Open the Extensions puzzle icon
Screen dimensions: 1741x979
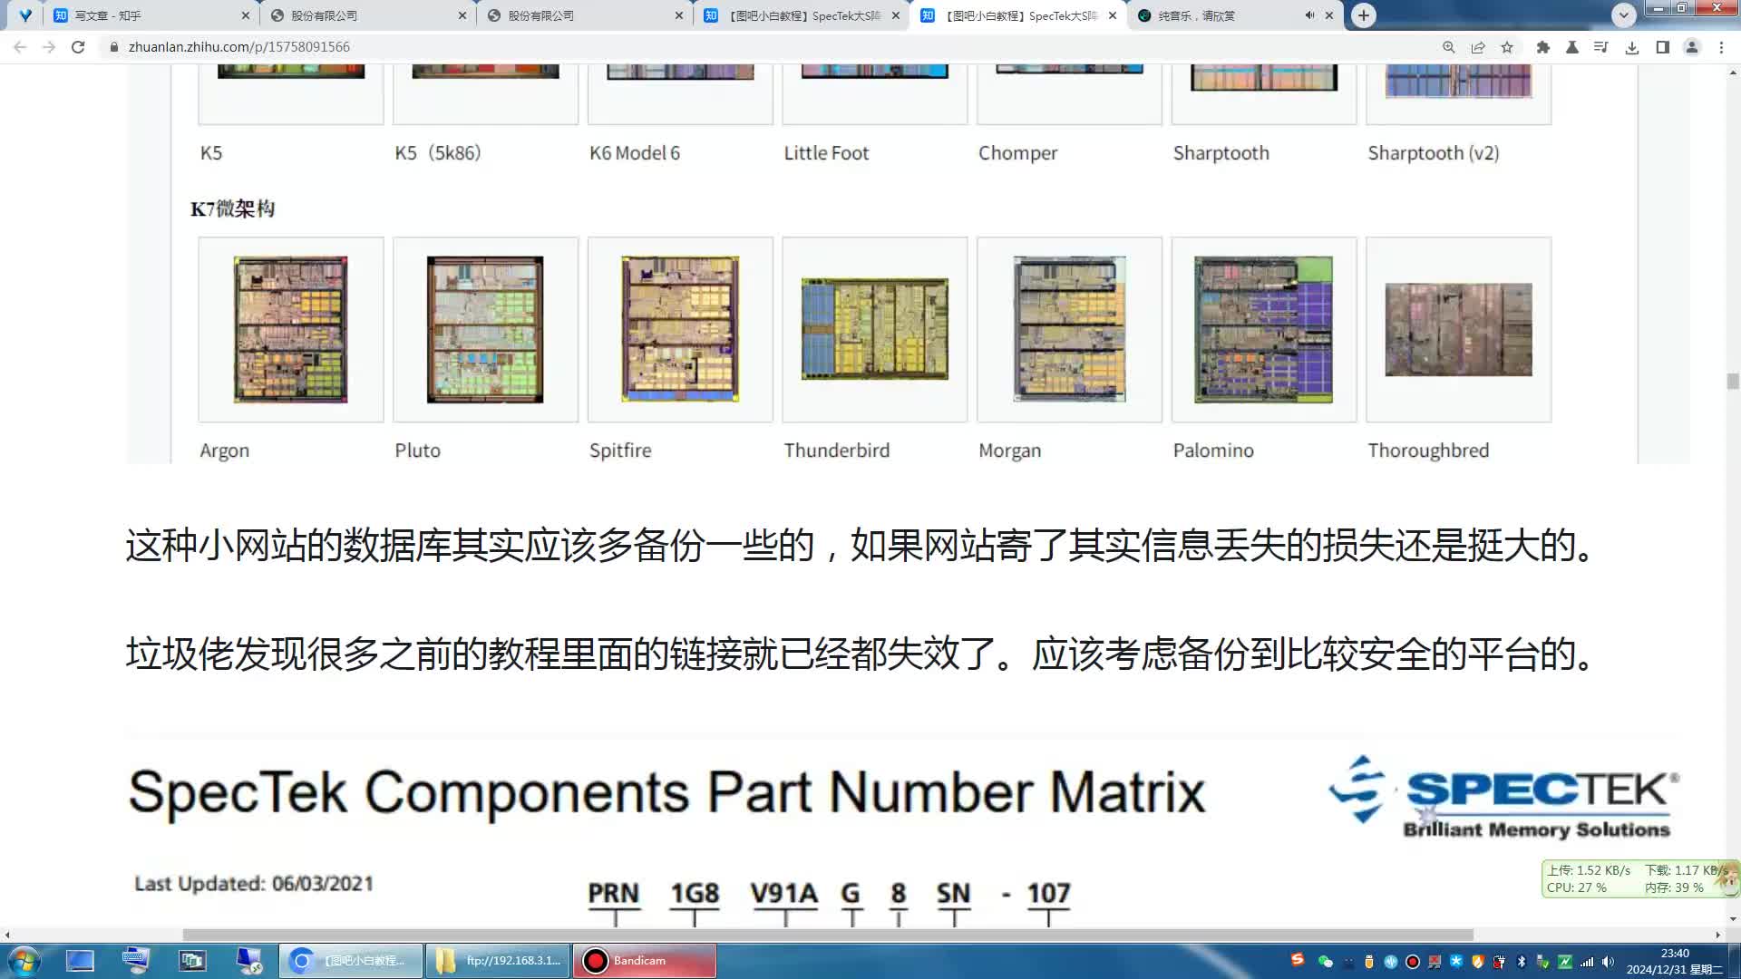click(x=1542, y=47)
